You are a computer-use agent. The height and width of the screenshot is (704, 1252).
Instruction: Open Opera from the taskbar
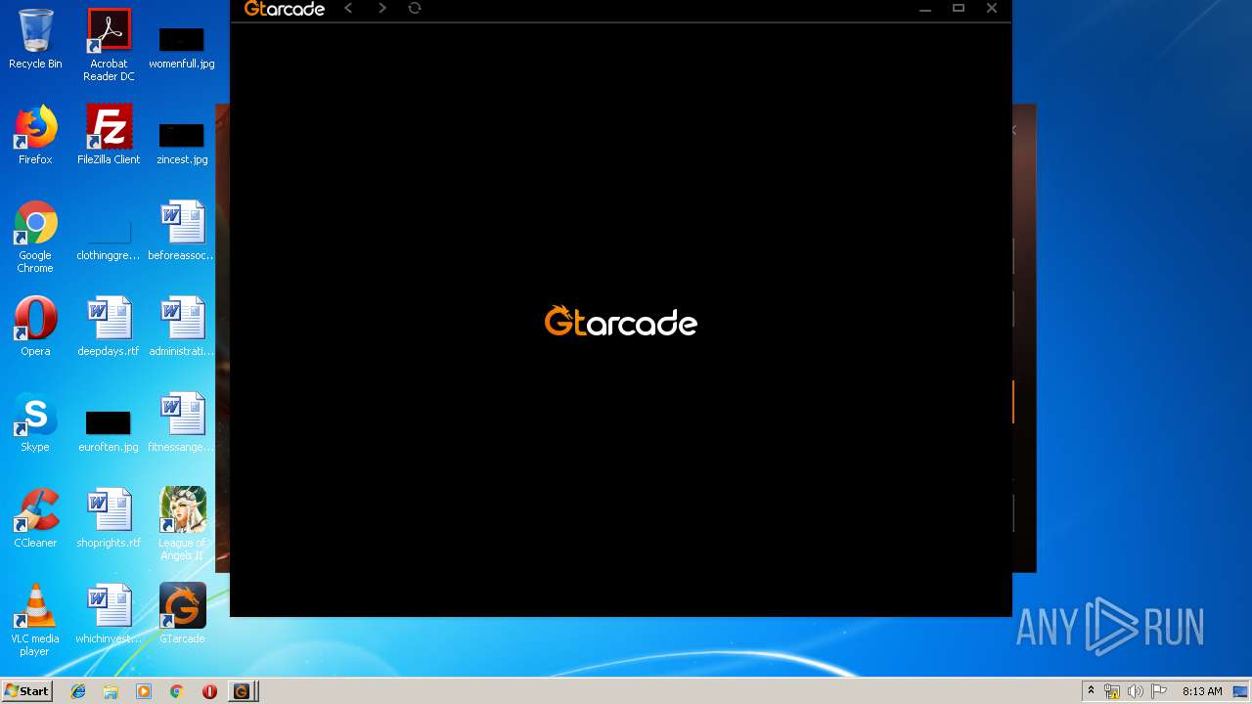pyautogui.click(x=209, y=691)
